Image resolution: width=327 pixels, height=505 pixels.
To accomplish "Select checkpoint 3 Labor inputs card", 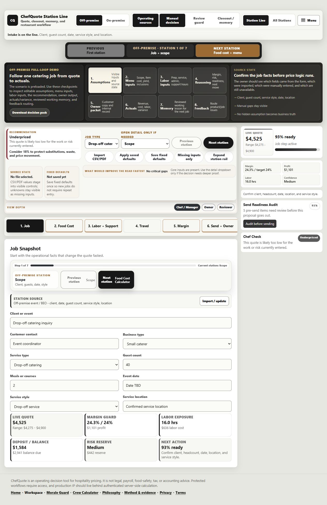I will 175,80.
